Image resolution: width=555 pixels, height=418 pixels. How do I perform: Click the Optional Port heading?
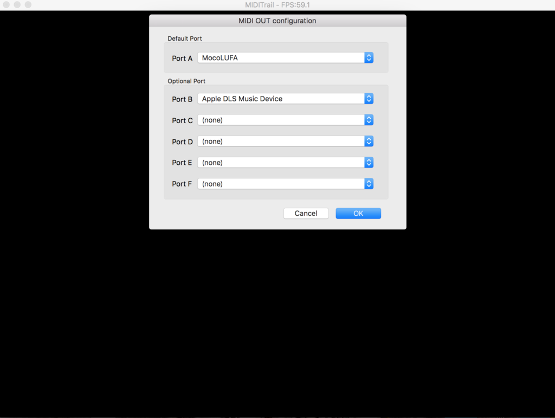[x=186, y=81]
